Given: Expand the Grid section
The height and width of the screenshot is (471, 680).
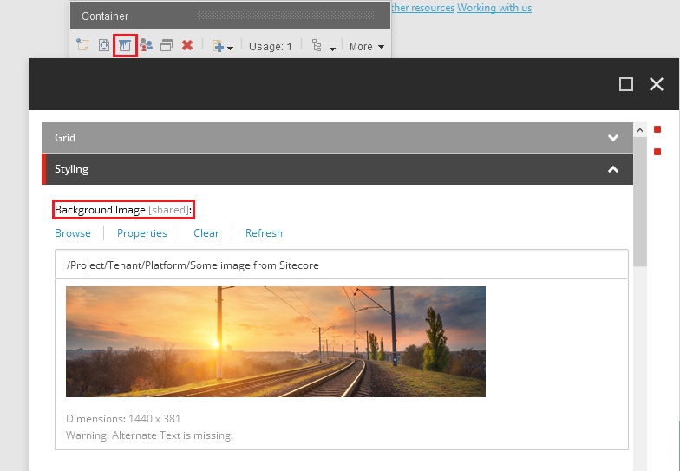Looking at the screenshot, I should [337, 137].
